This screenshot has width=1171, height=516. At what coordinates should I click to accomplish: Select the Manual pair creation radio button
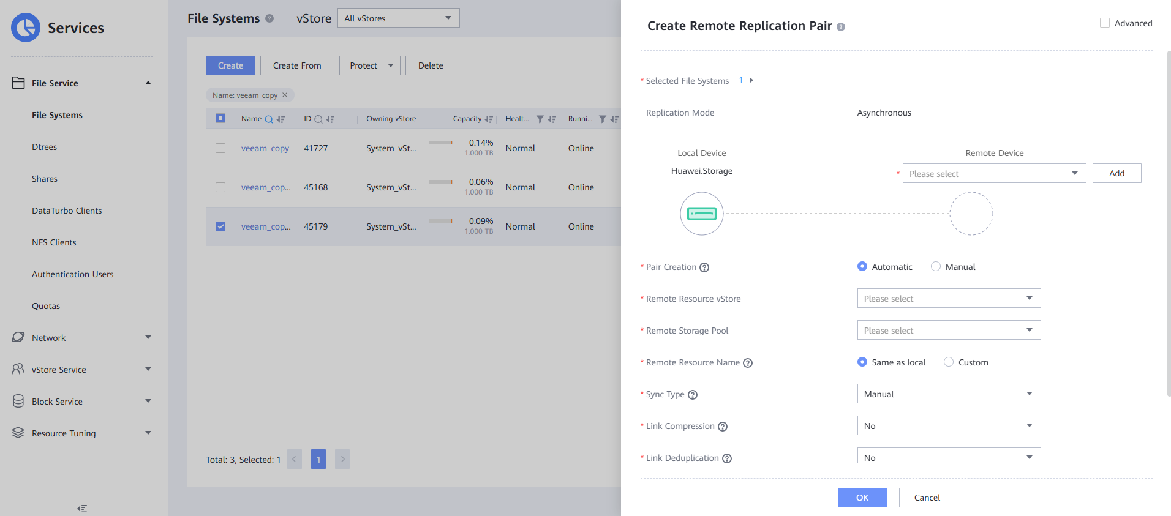[936, 267]
